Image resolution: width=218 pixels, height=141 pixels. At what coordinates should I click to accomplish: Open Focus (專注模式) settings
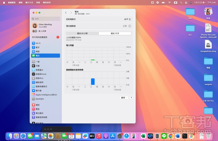[x=46, y=113]
